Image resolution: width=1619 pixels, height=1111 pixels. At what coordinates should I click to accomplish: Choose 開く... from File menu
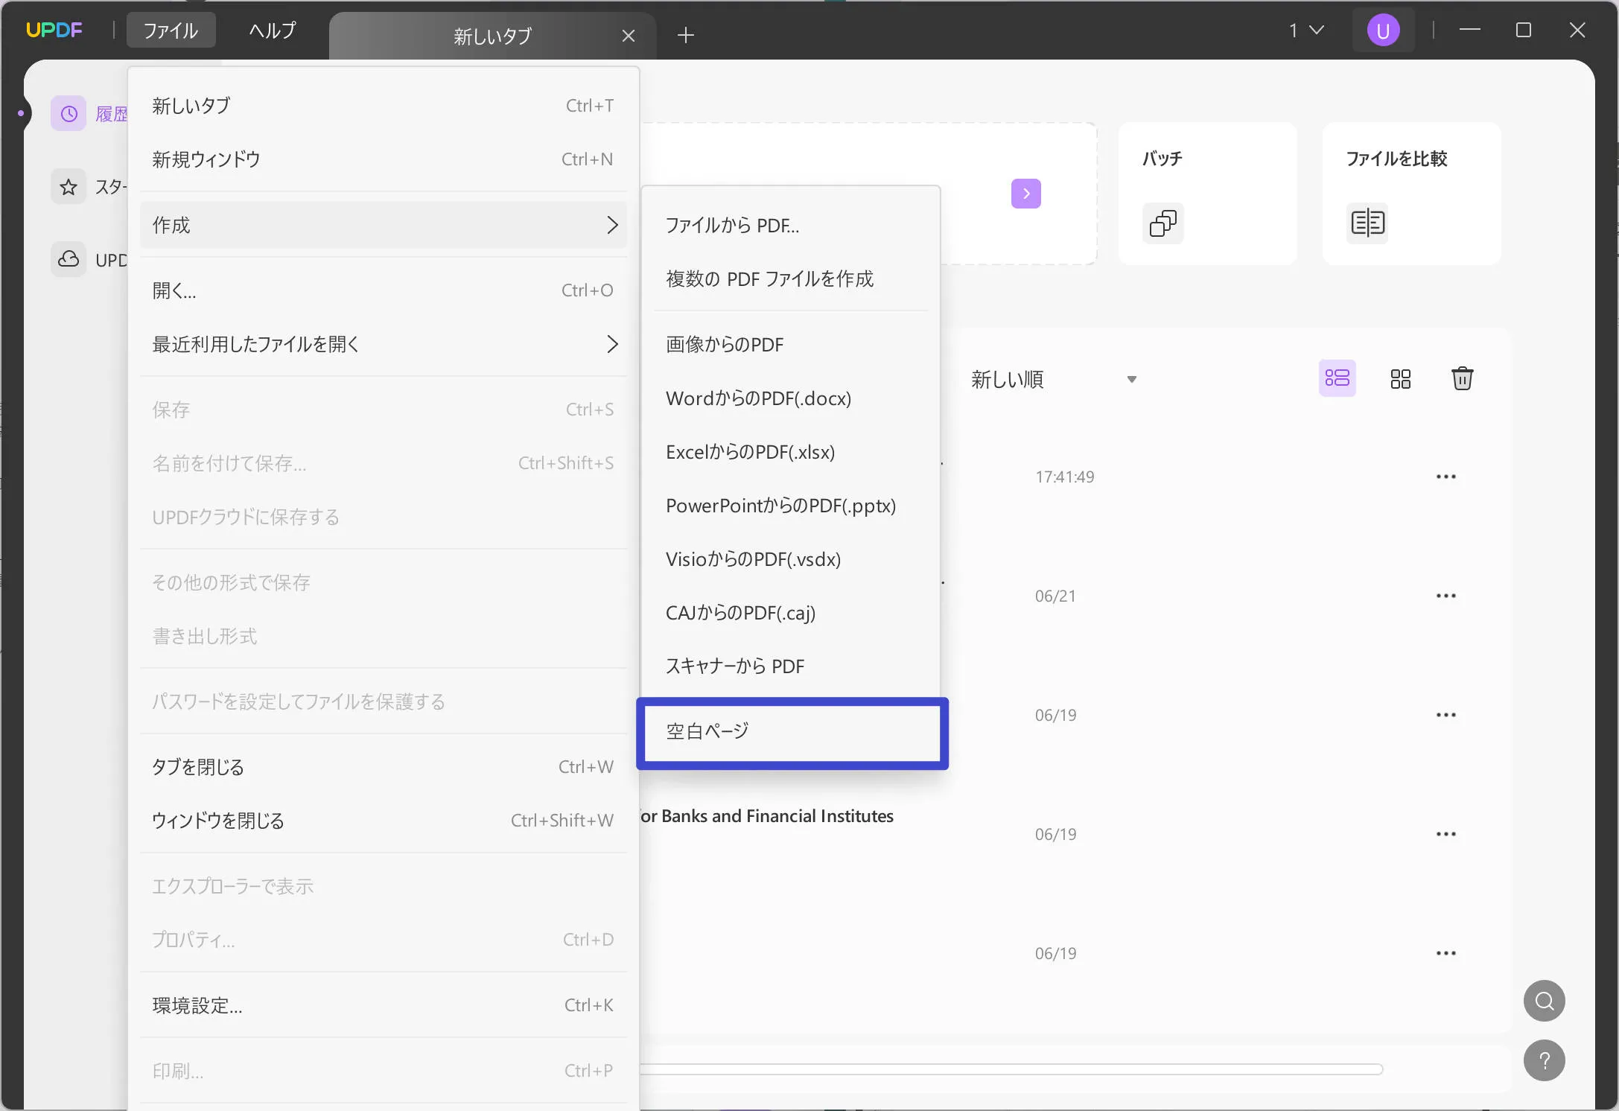coord(384,290)
